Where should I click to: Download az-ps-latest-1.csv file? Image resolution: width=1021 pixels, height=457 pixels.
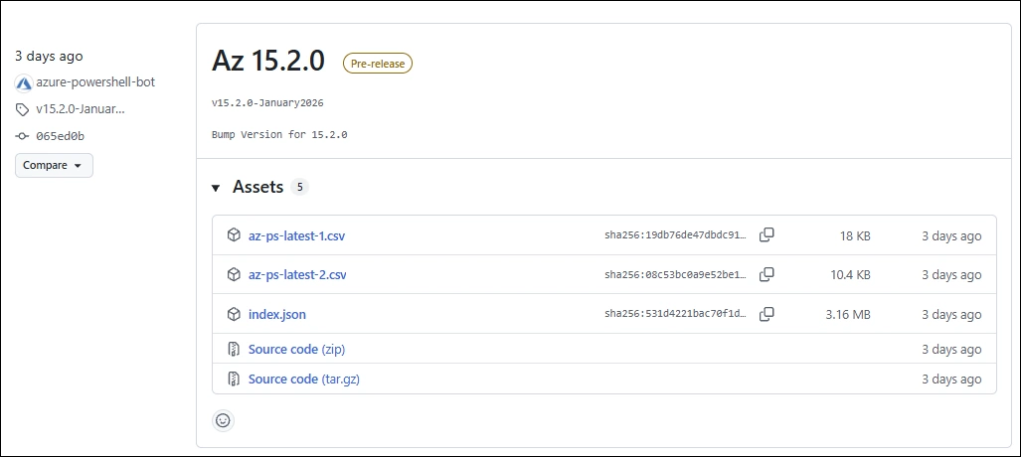pos(296,236)
